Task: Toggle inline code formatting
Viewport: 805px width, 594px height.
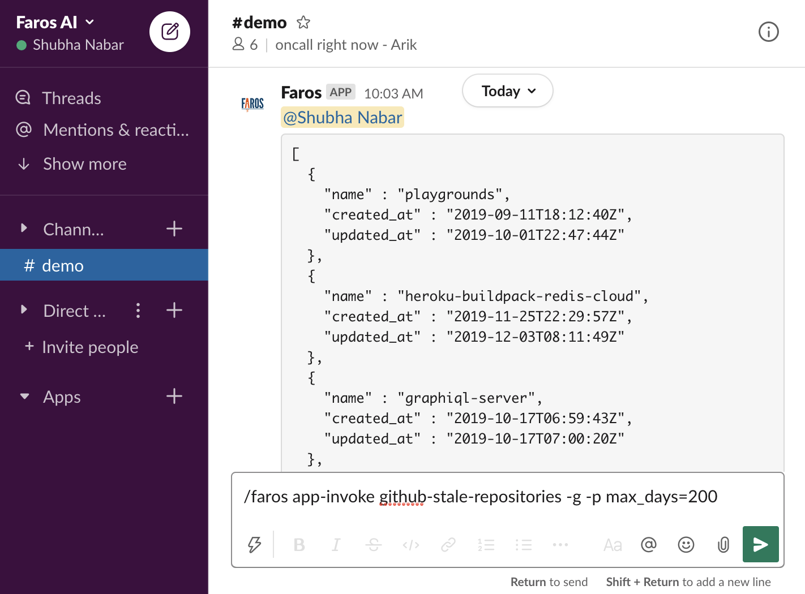Action: tap(411, 545)
